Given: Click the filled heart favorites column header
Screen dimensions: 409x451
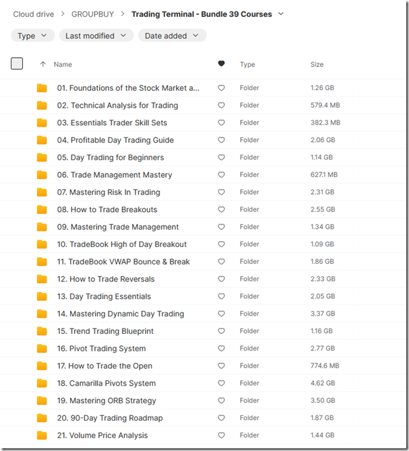Looking at the screenshot, I should 221,63.
